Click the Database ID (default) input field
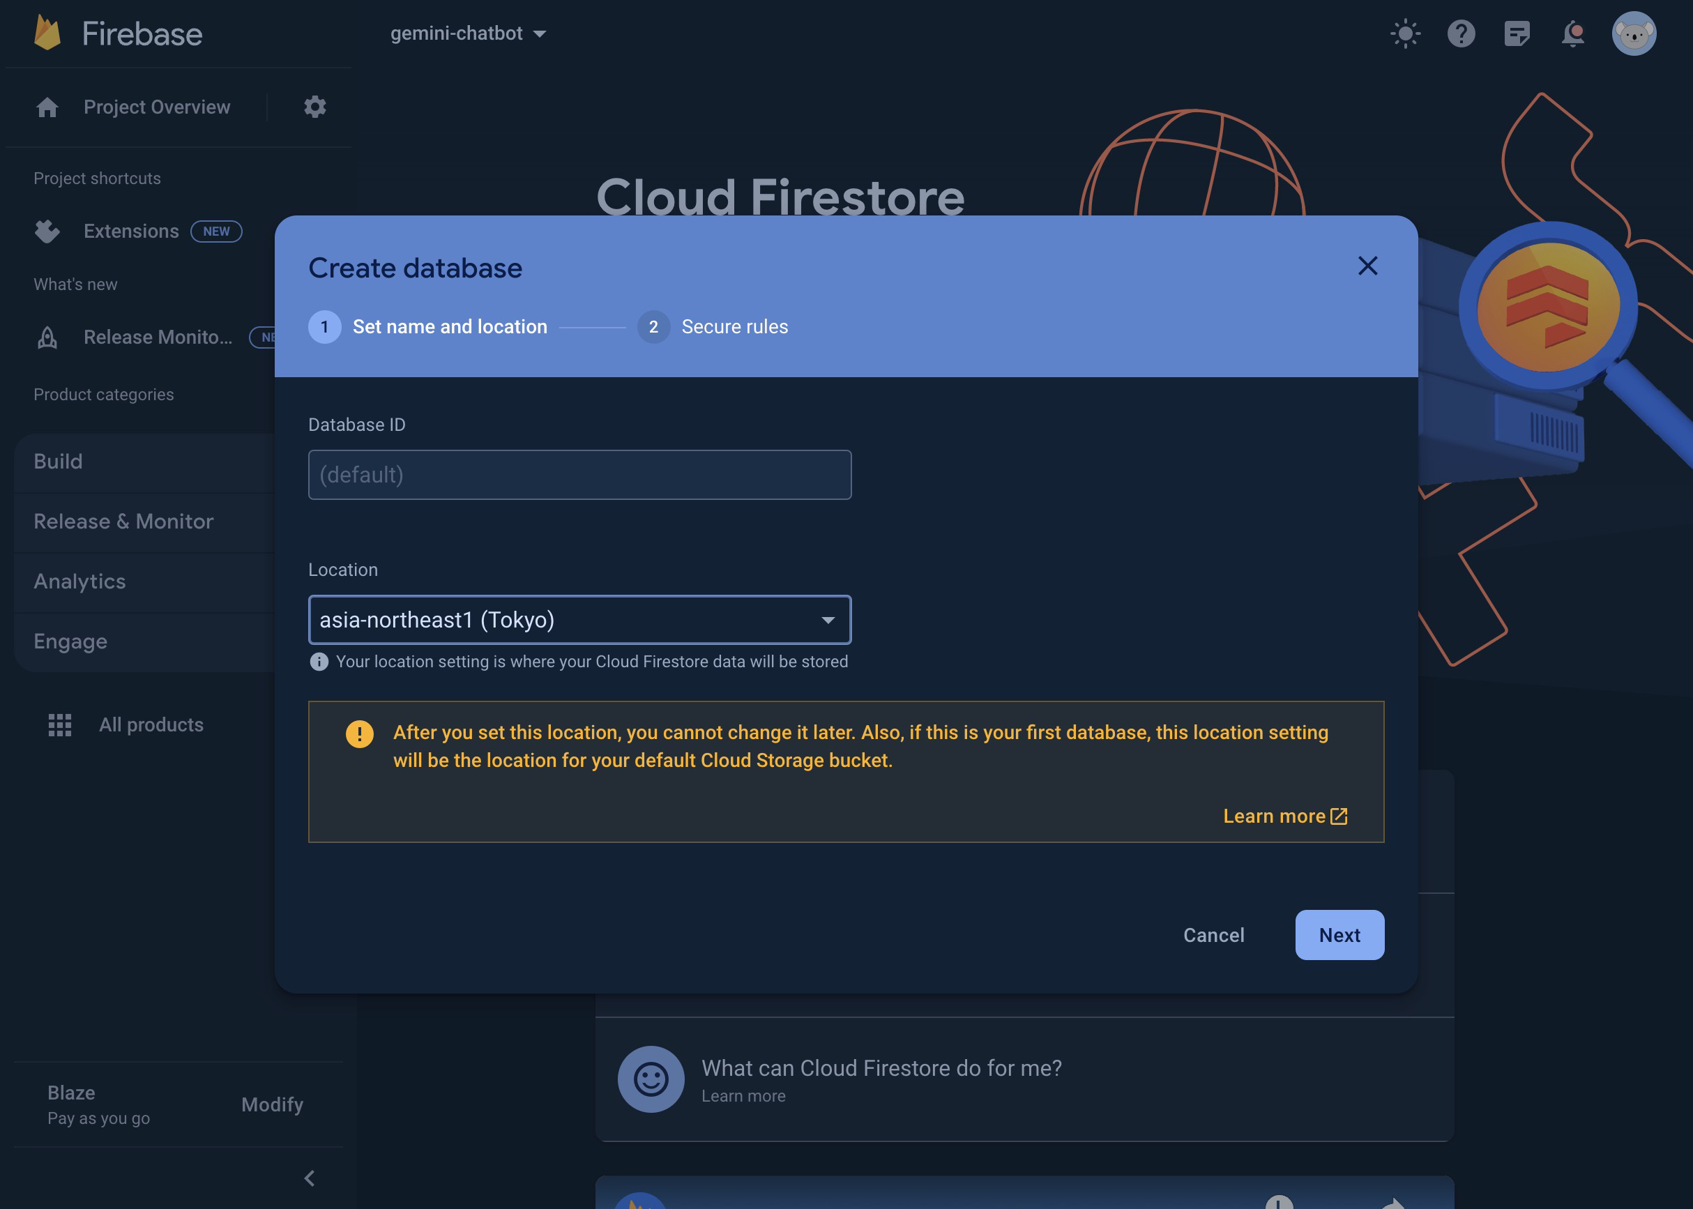 pyautogui.click(x=579, y=475)
